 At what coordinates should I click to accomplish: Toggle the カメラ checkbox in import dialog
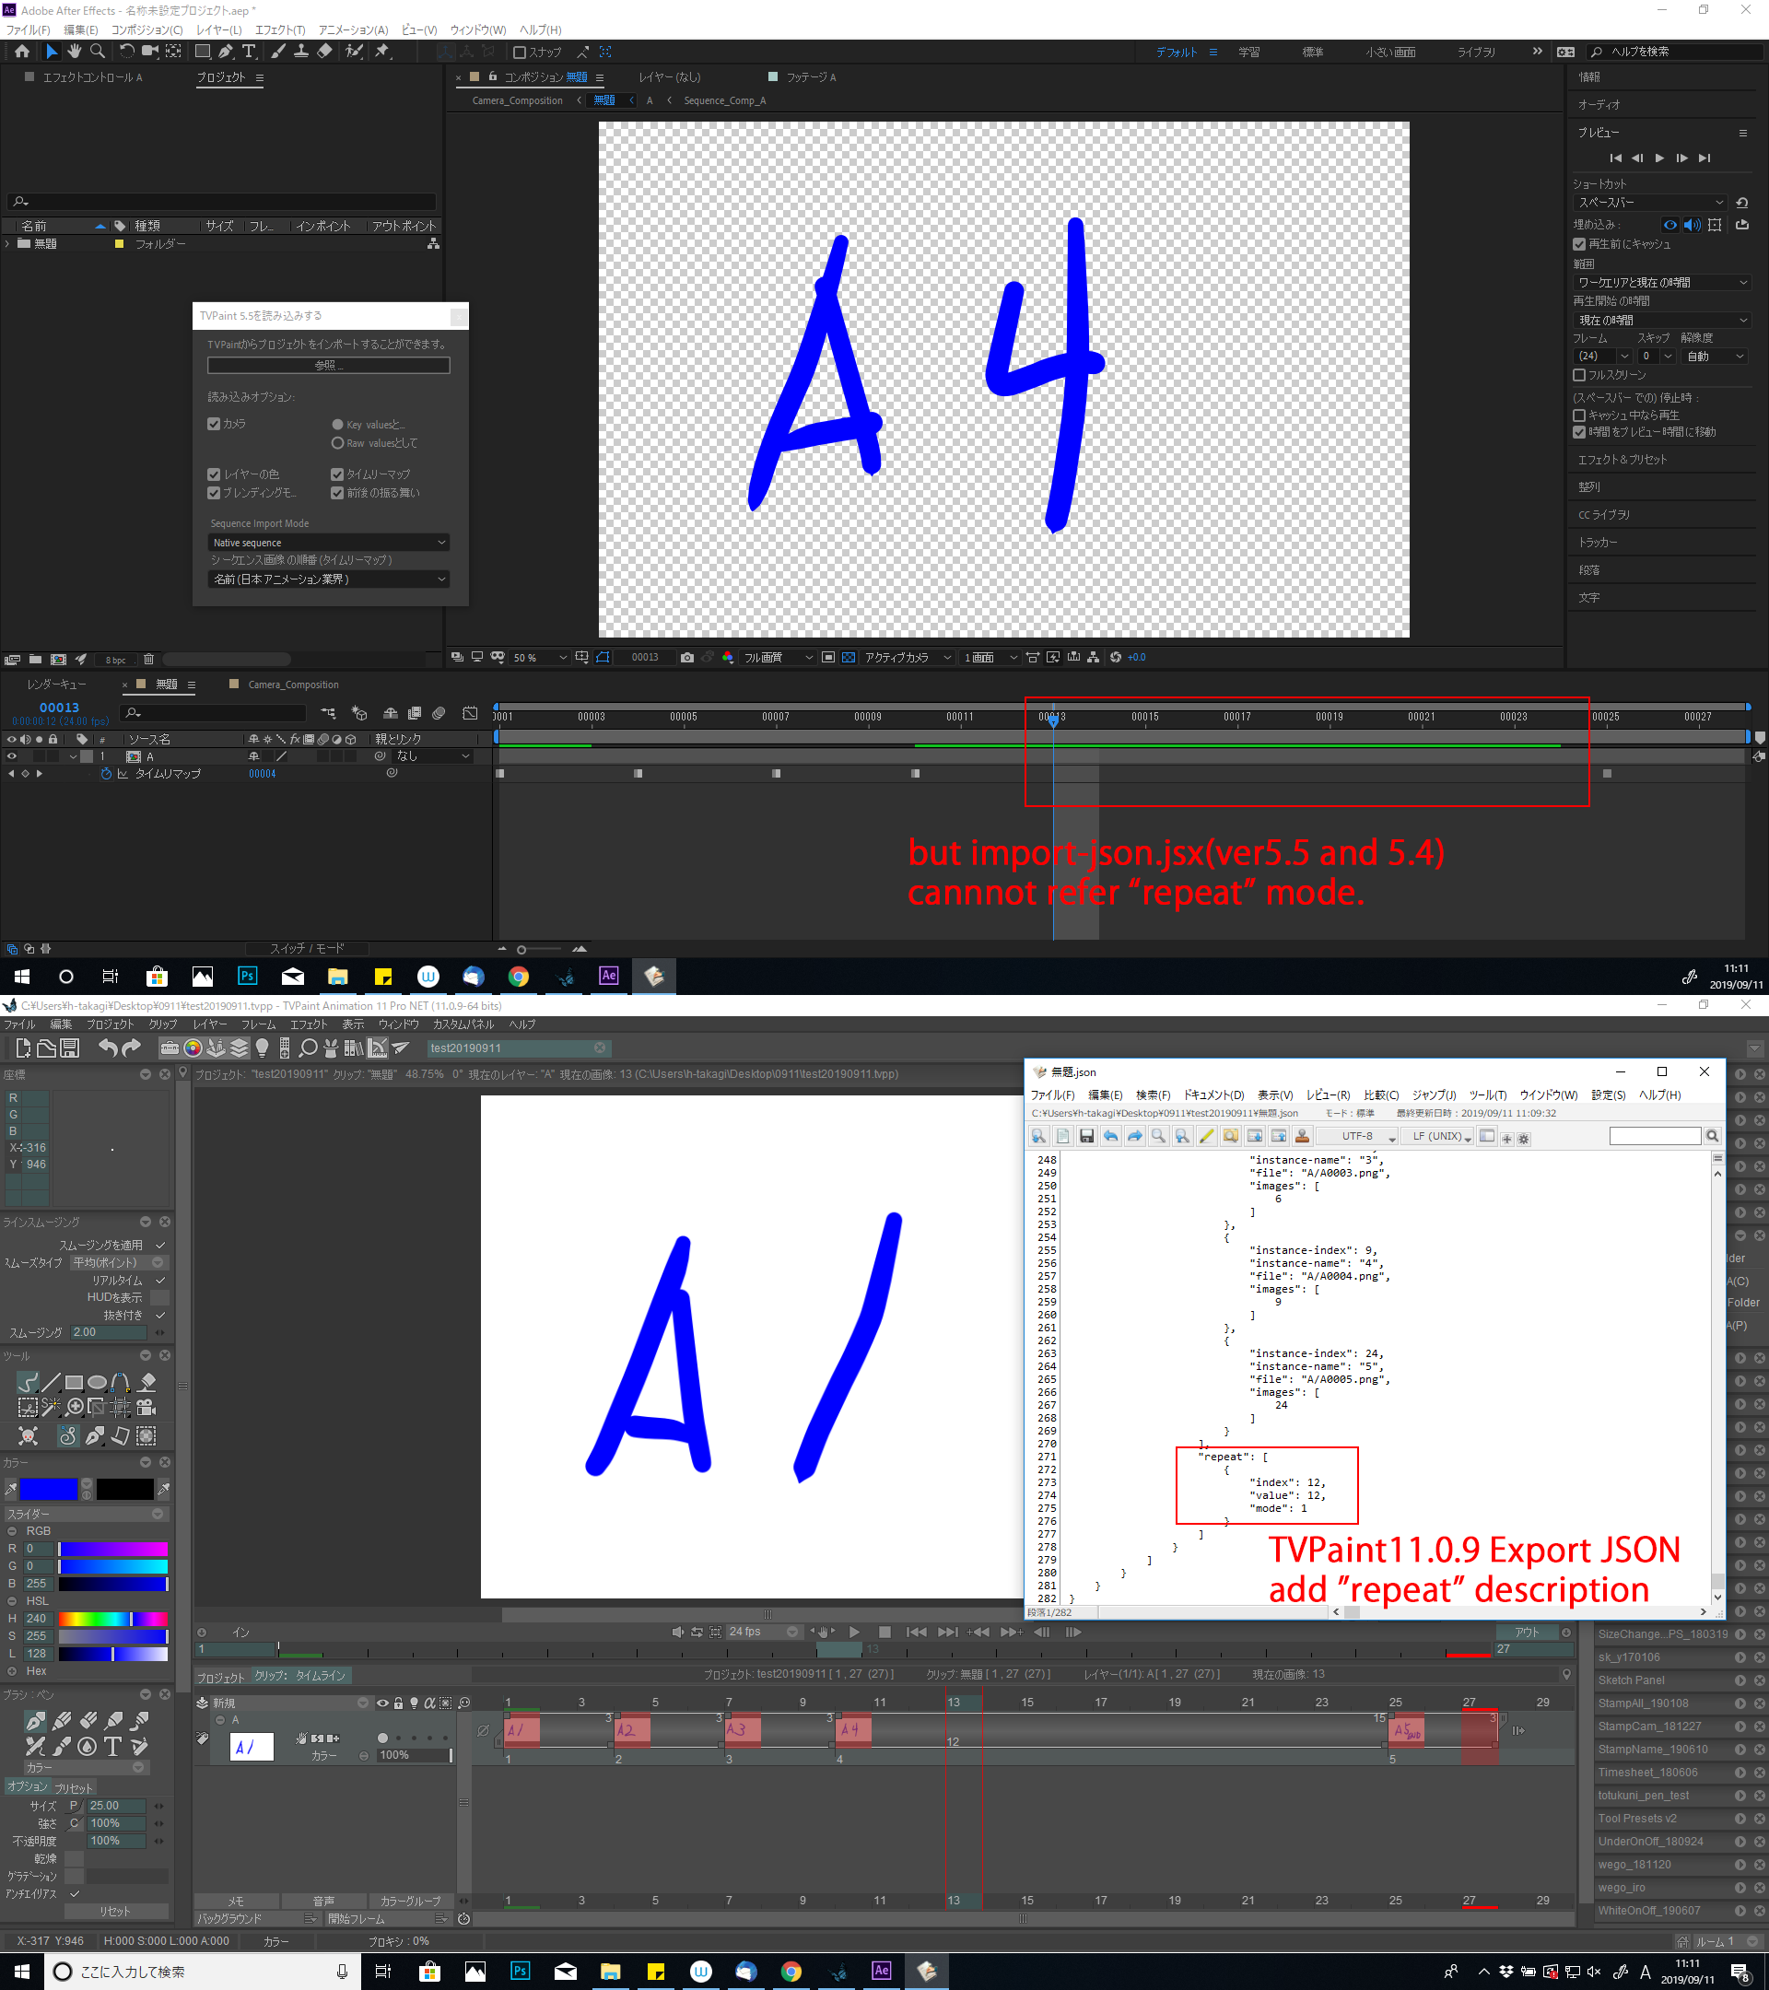tap(214, 424)
